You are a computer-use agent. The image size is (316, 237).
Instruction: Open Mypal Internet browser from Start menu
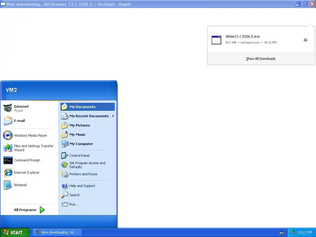(x=29, y=108)
